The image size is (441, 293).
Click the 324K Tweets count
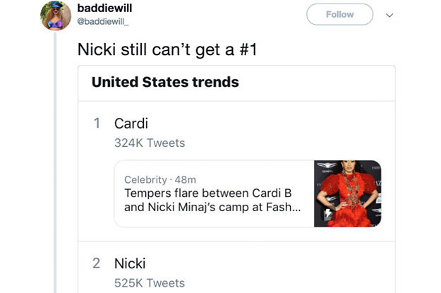[149, 143]
